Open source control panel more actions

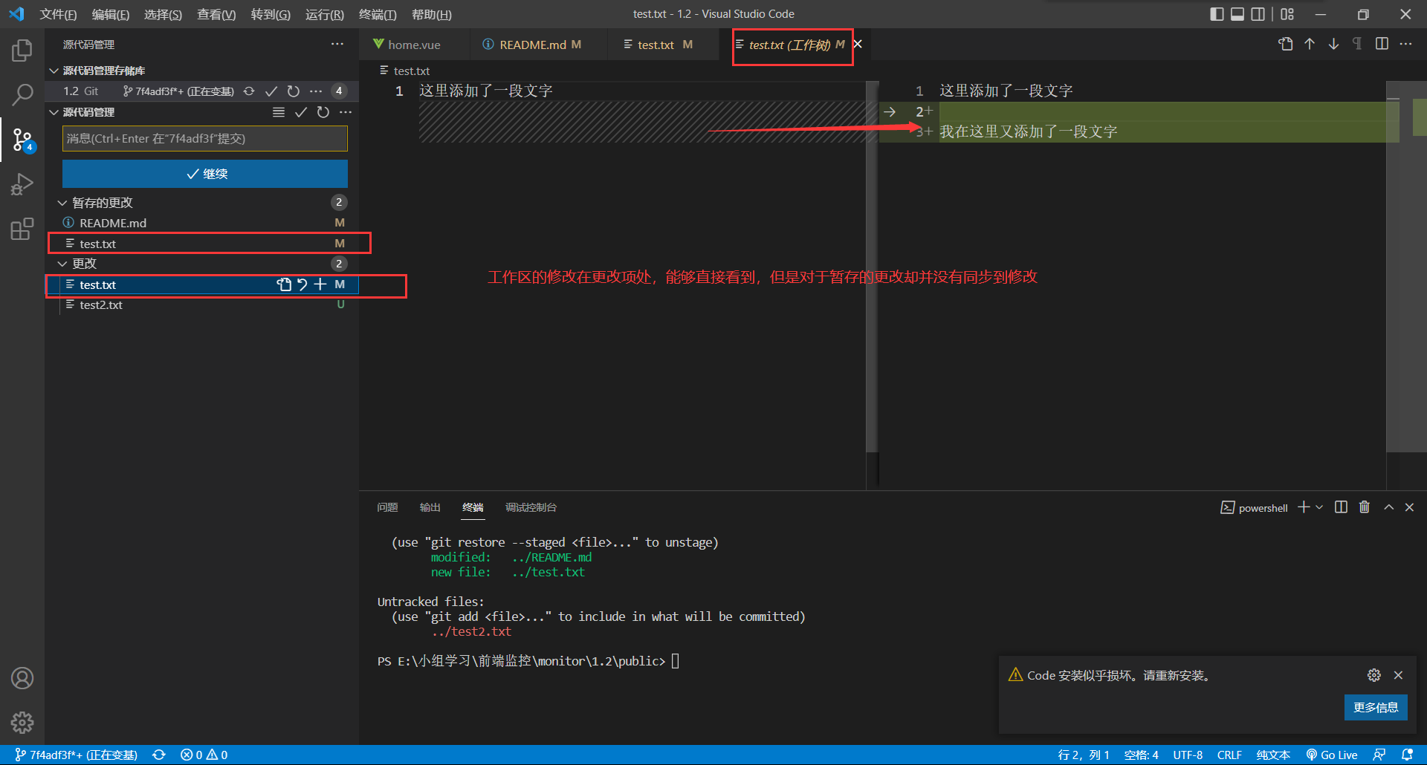337,45
